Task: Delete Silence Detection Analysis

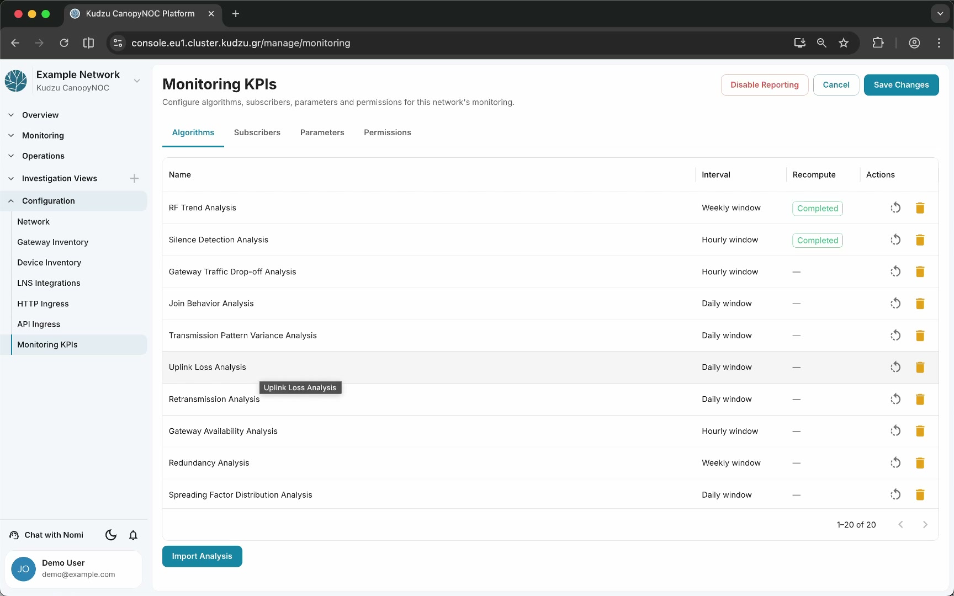Action: click(920, 240)
